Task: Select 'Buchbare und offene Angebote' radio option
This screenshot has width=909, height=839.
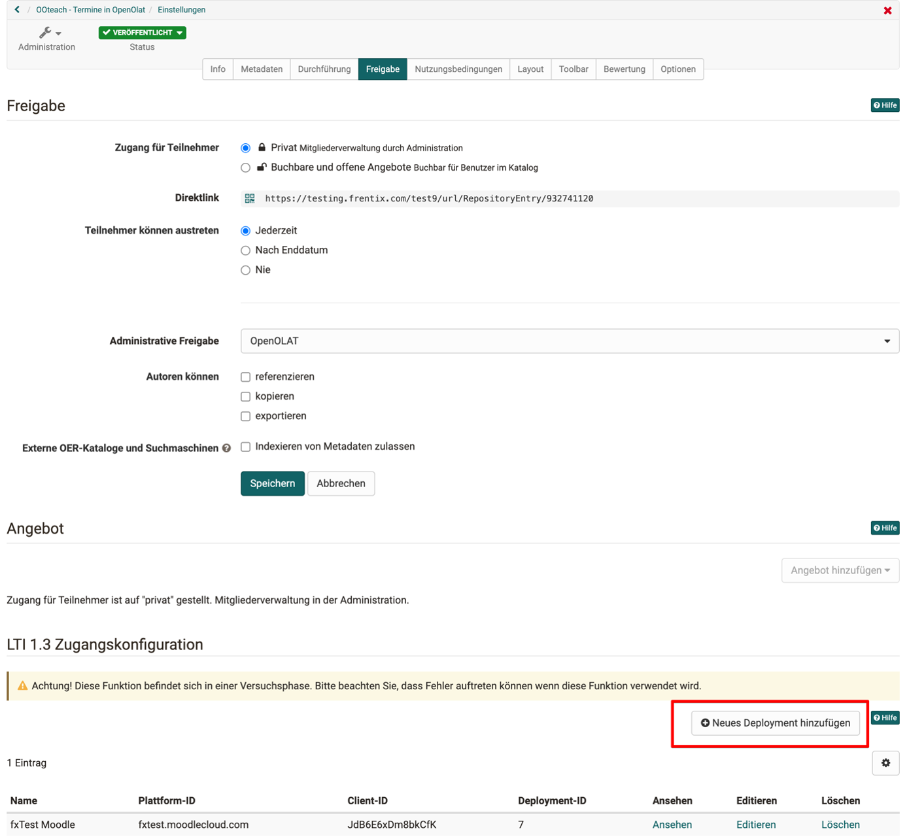Action: (x=246, y=168)
